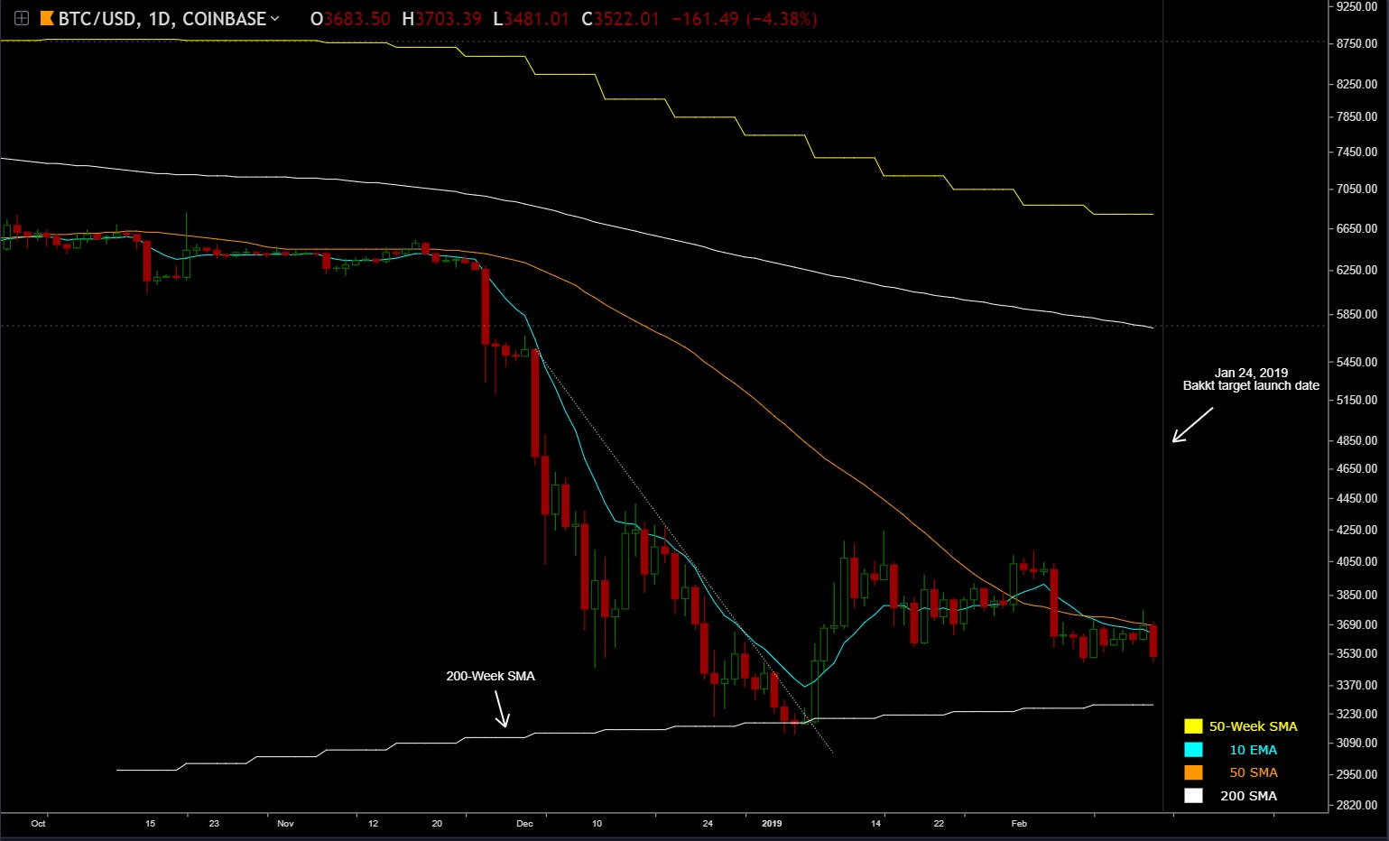The image size is (1389, 841).
Task: Click the 4650.00 price axis label
Action: tap(1357, 468)
